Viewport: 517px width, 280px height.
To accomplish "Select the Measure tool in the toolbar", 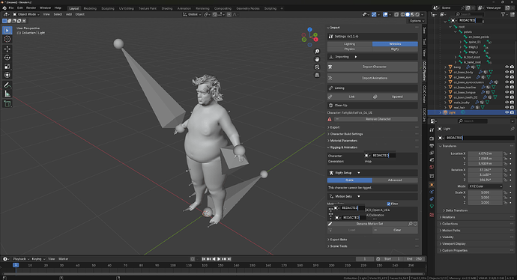I will tap(7, 94).
